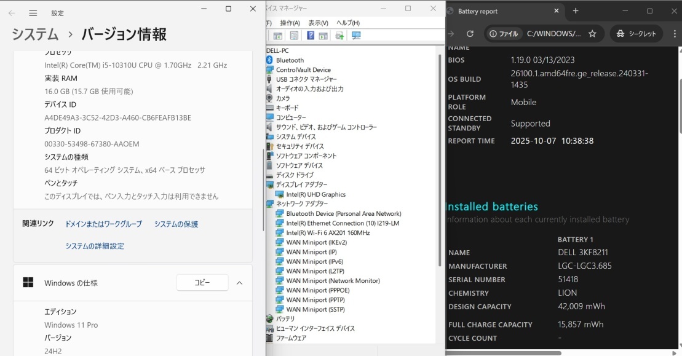Click the 42,009 mWh design capacity value
Image resolution: width=682 pixels, height=356 pixels.
[582, 306]
